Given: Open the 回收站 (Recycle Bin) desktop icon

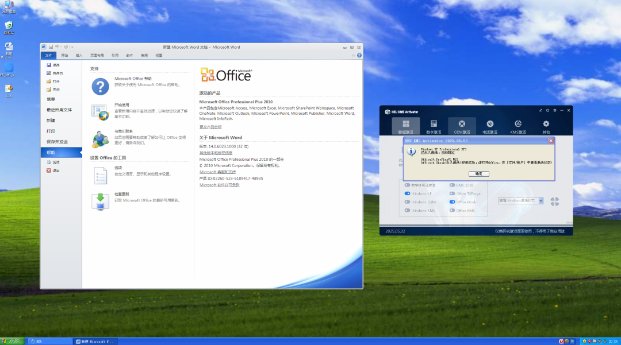Looking at the screenshot, I should [9, 28].
